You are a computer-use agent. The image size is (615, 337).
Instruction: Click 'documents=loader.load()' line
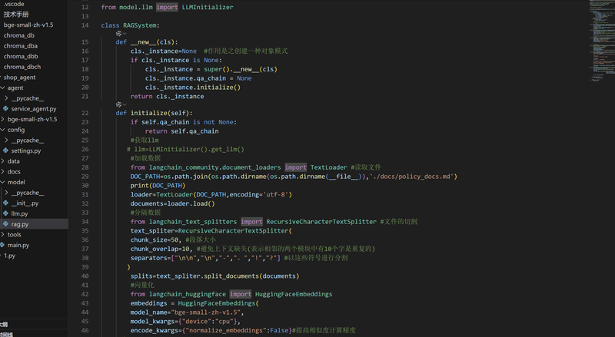tap(172, 203)
